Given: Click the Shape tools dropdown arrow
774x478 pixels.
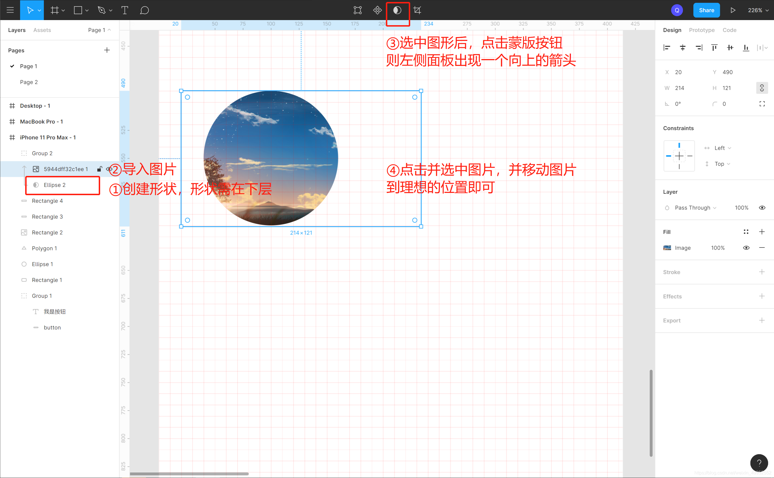Looking at the screenshot, I should pos(87,10).
